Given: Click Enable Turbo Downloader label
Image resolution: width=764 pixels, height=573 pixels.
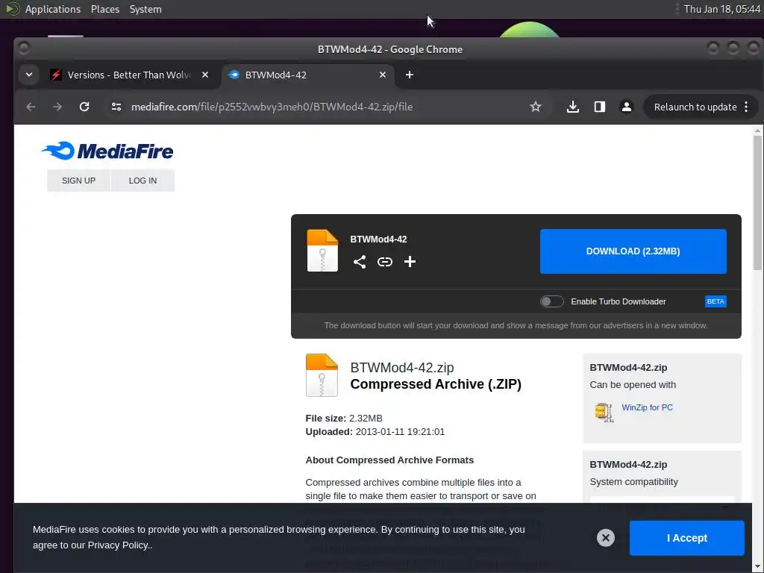Looking at the screenshot, I should 619,301.
